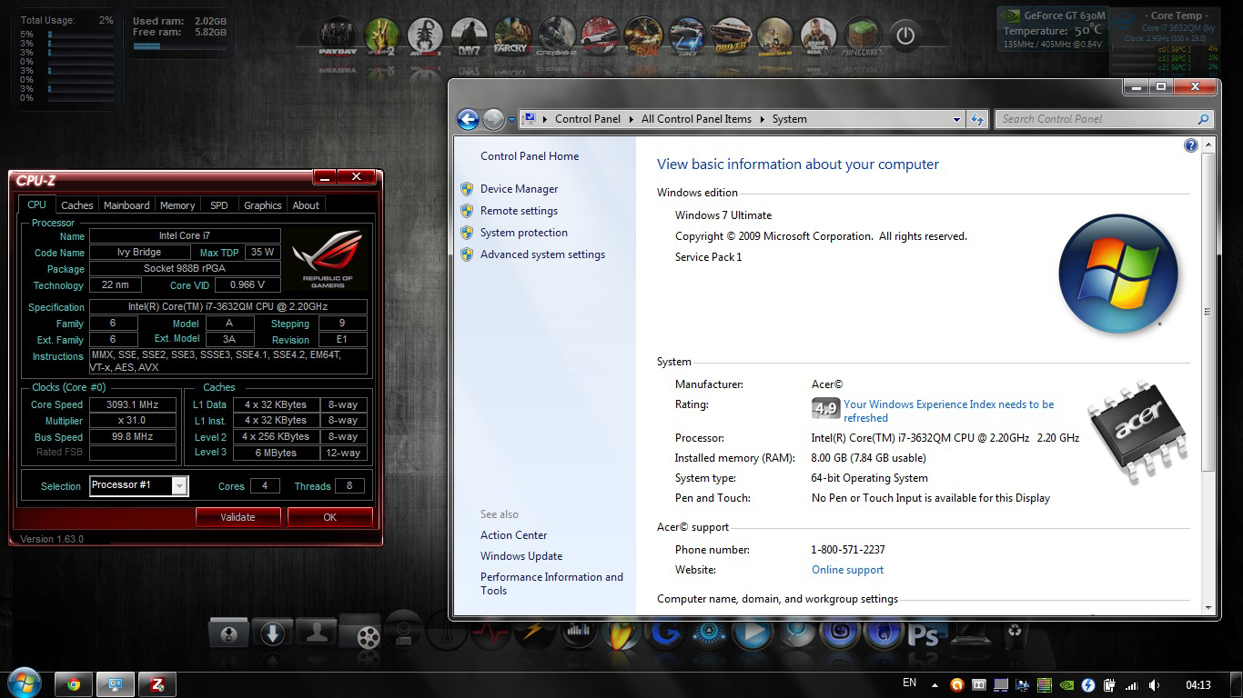The image size is (1243, 698).
Task: Open the Processor #1 selection dropdown in CPU-Z
Action: 179,485
